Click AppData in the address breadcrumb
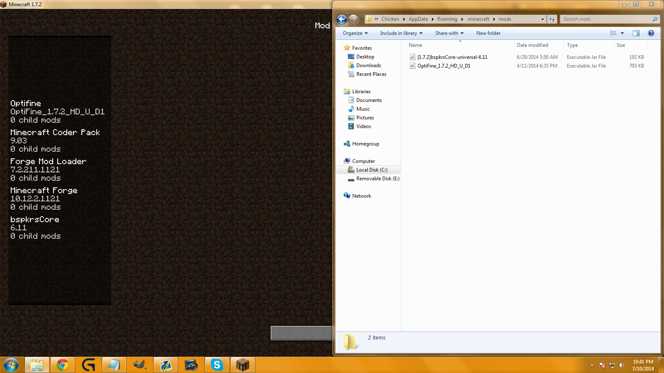The height and width of the screenshot is (373, 664). (418, 19)
